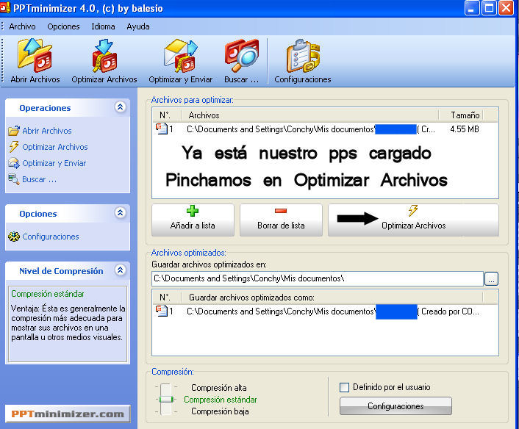519x429 pixels.
Task: Open the Ayuda menu
Action: 138,26
